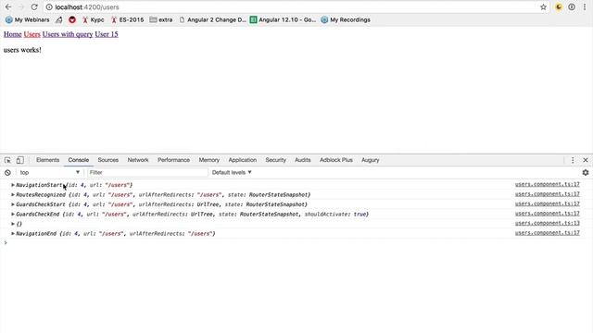Switch to the Application tab
Viewport: 593px width, 333px height.
pos(243,160)
